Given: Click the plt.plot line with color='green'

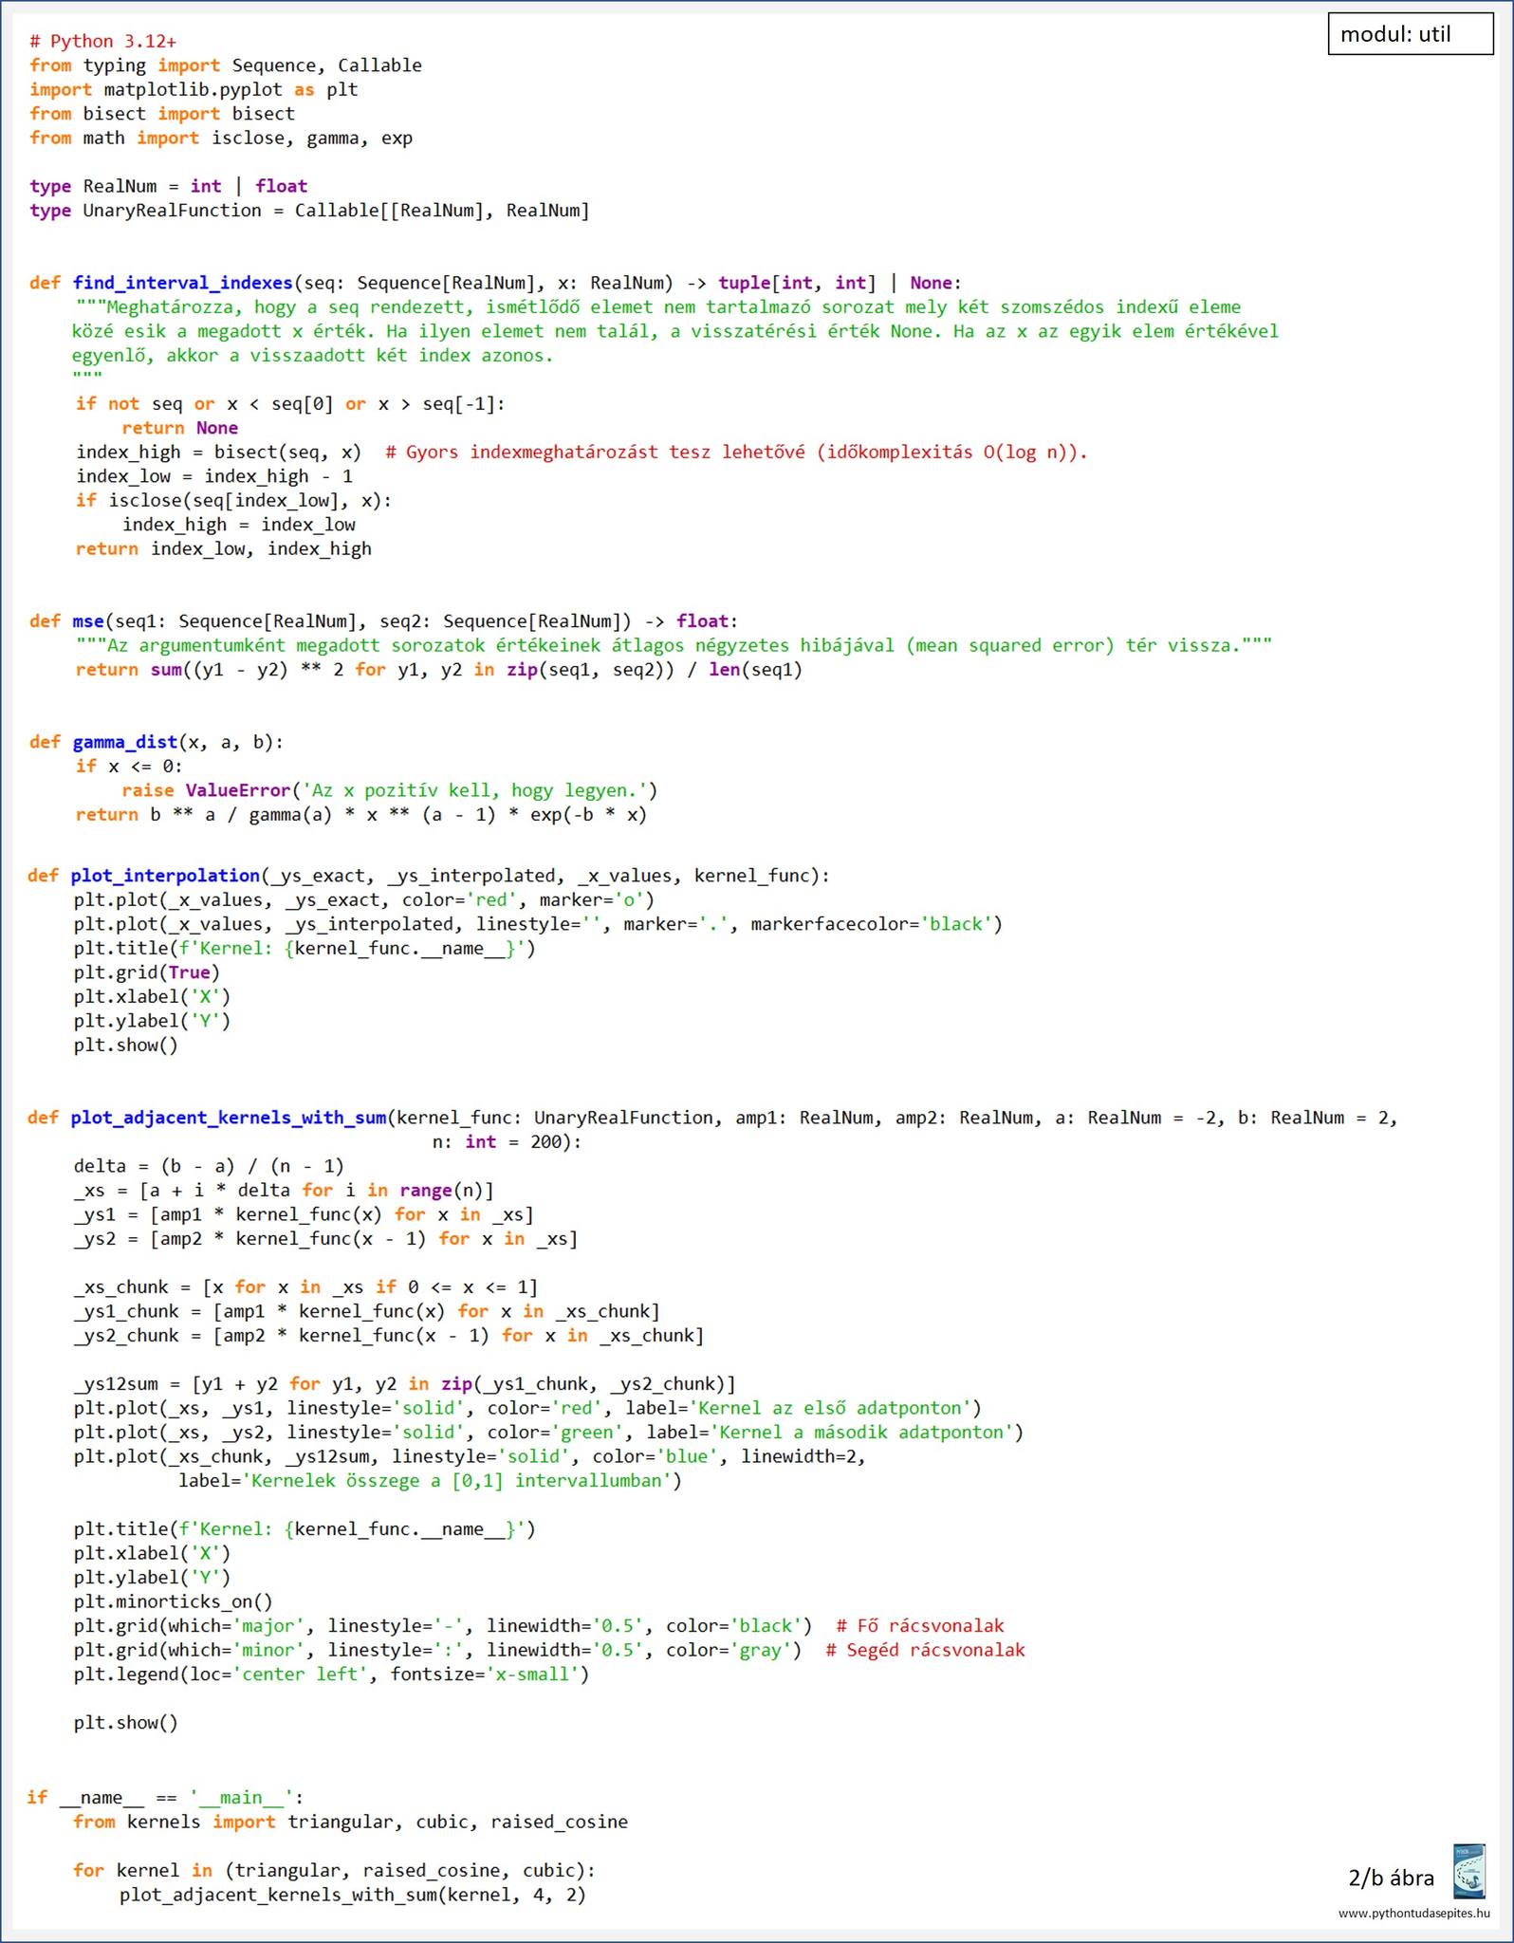Looking at the screenshot, I should tap(549, 1433).
